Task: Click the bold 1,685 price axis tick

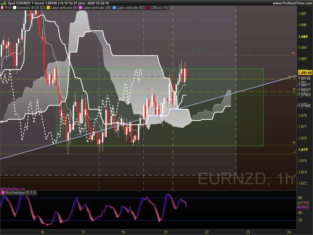Action: pyautogui.click(x=303, y=37)
